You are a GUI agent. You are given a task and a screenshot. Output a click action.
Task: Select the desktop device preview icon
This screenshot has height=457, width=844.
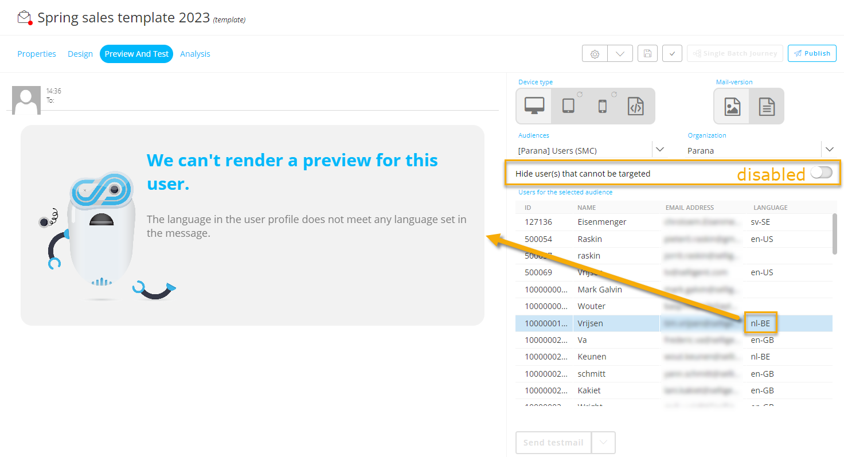(534, 106)
